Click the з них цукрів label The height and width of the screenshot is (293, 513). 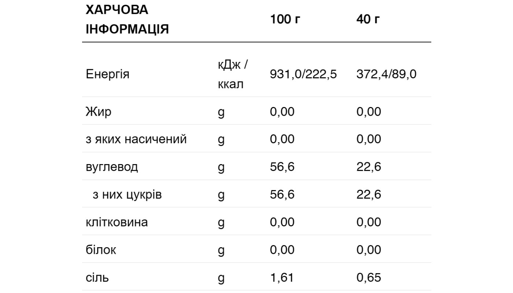[x=127, y=194]
